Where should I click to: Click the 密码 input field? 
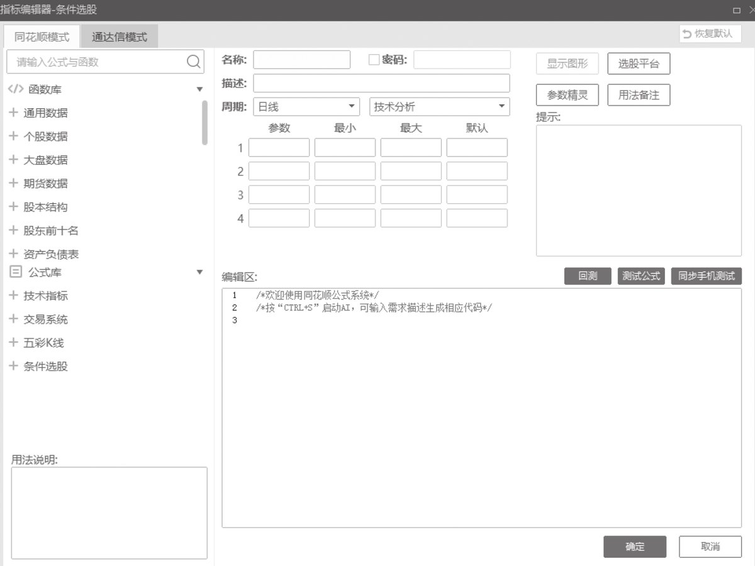click(462, 60)
